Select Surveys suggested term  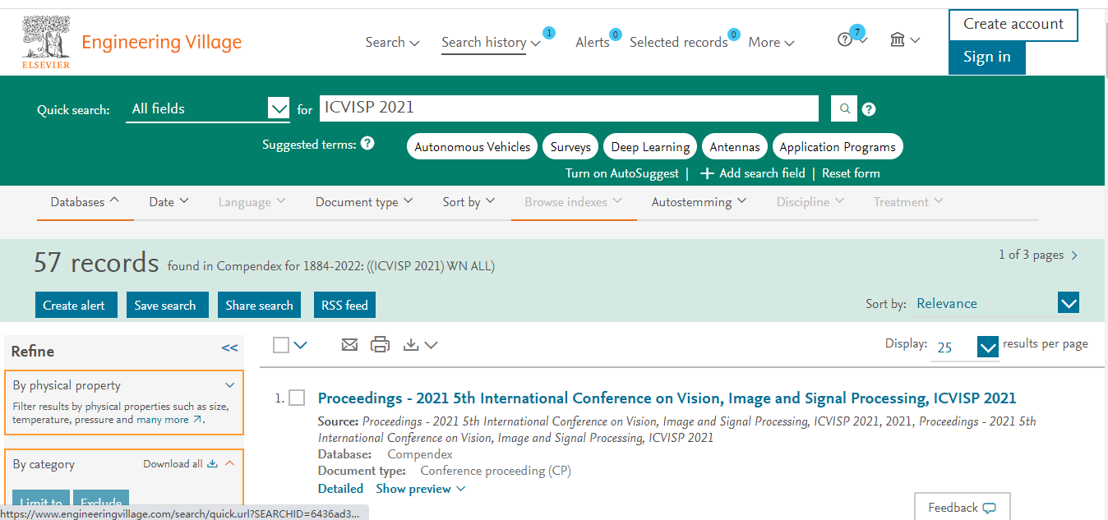coord(570,147)
